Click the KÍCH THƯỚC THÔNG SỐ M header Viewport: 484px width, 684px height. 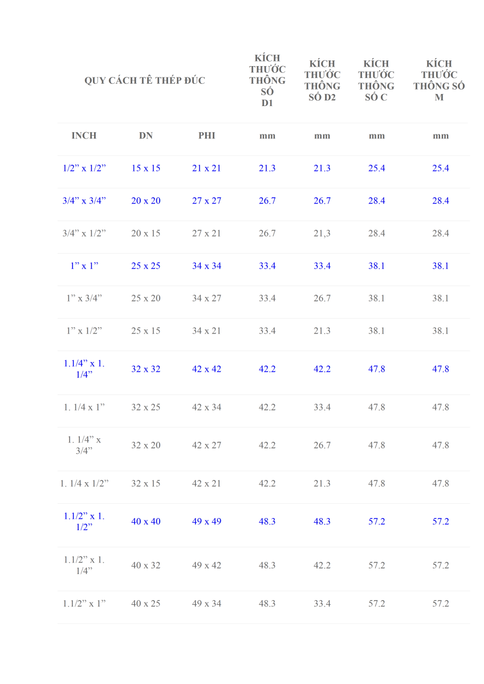click(440, 80)
